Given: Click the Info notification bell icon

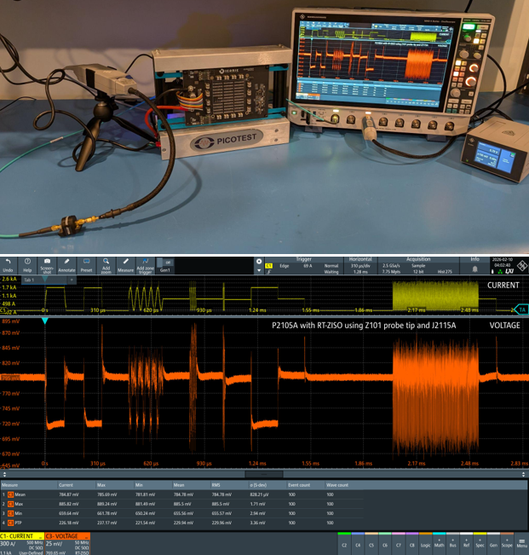Looking at the screenshot, I should (475, 269).
